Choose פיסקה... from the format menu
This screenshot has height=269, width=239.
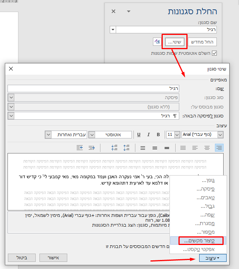pos(198,189)
